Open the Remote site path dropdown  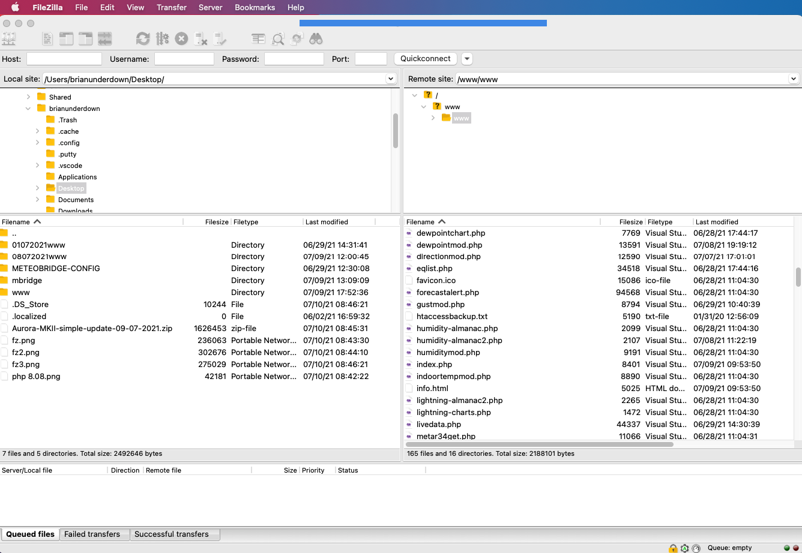[x=794, y=79]
